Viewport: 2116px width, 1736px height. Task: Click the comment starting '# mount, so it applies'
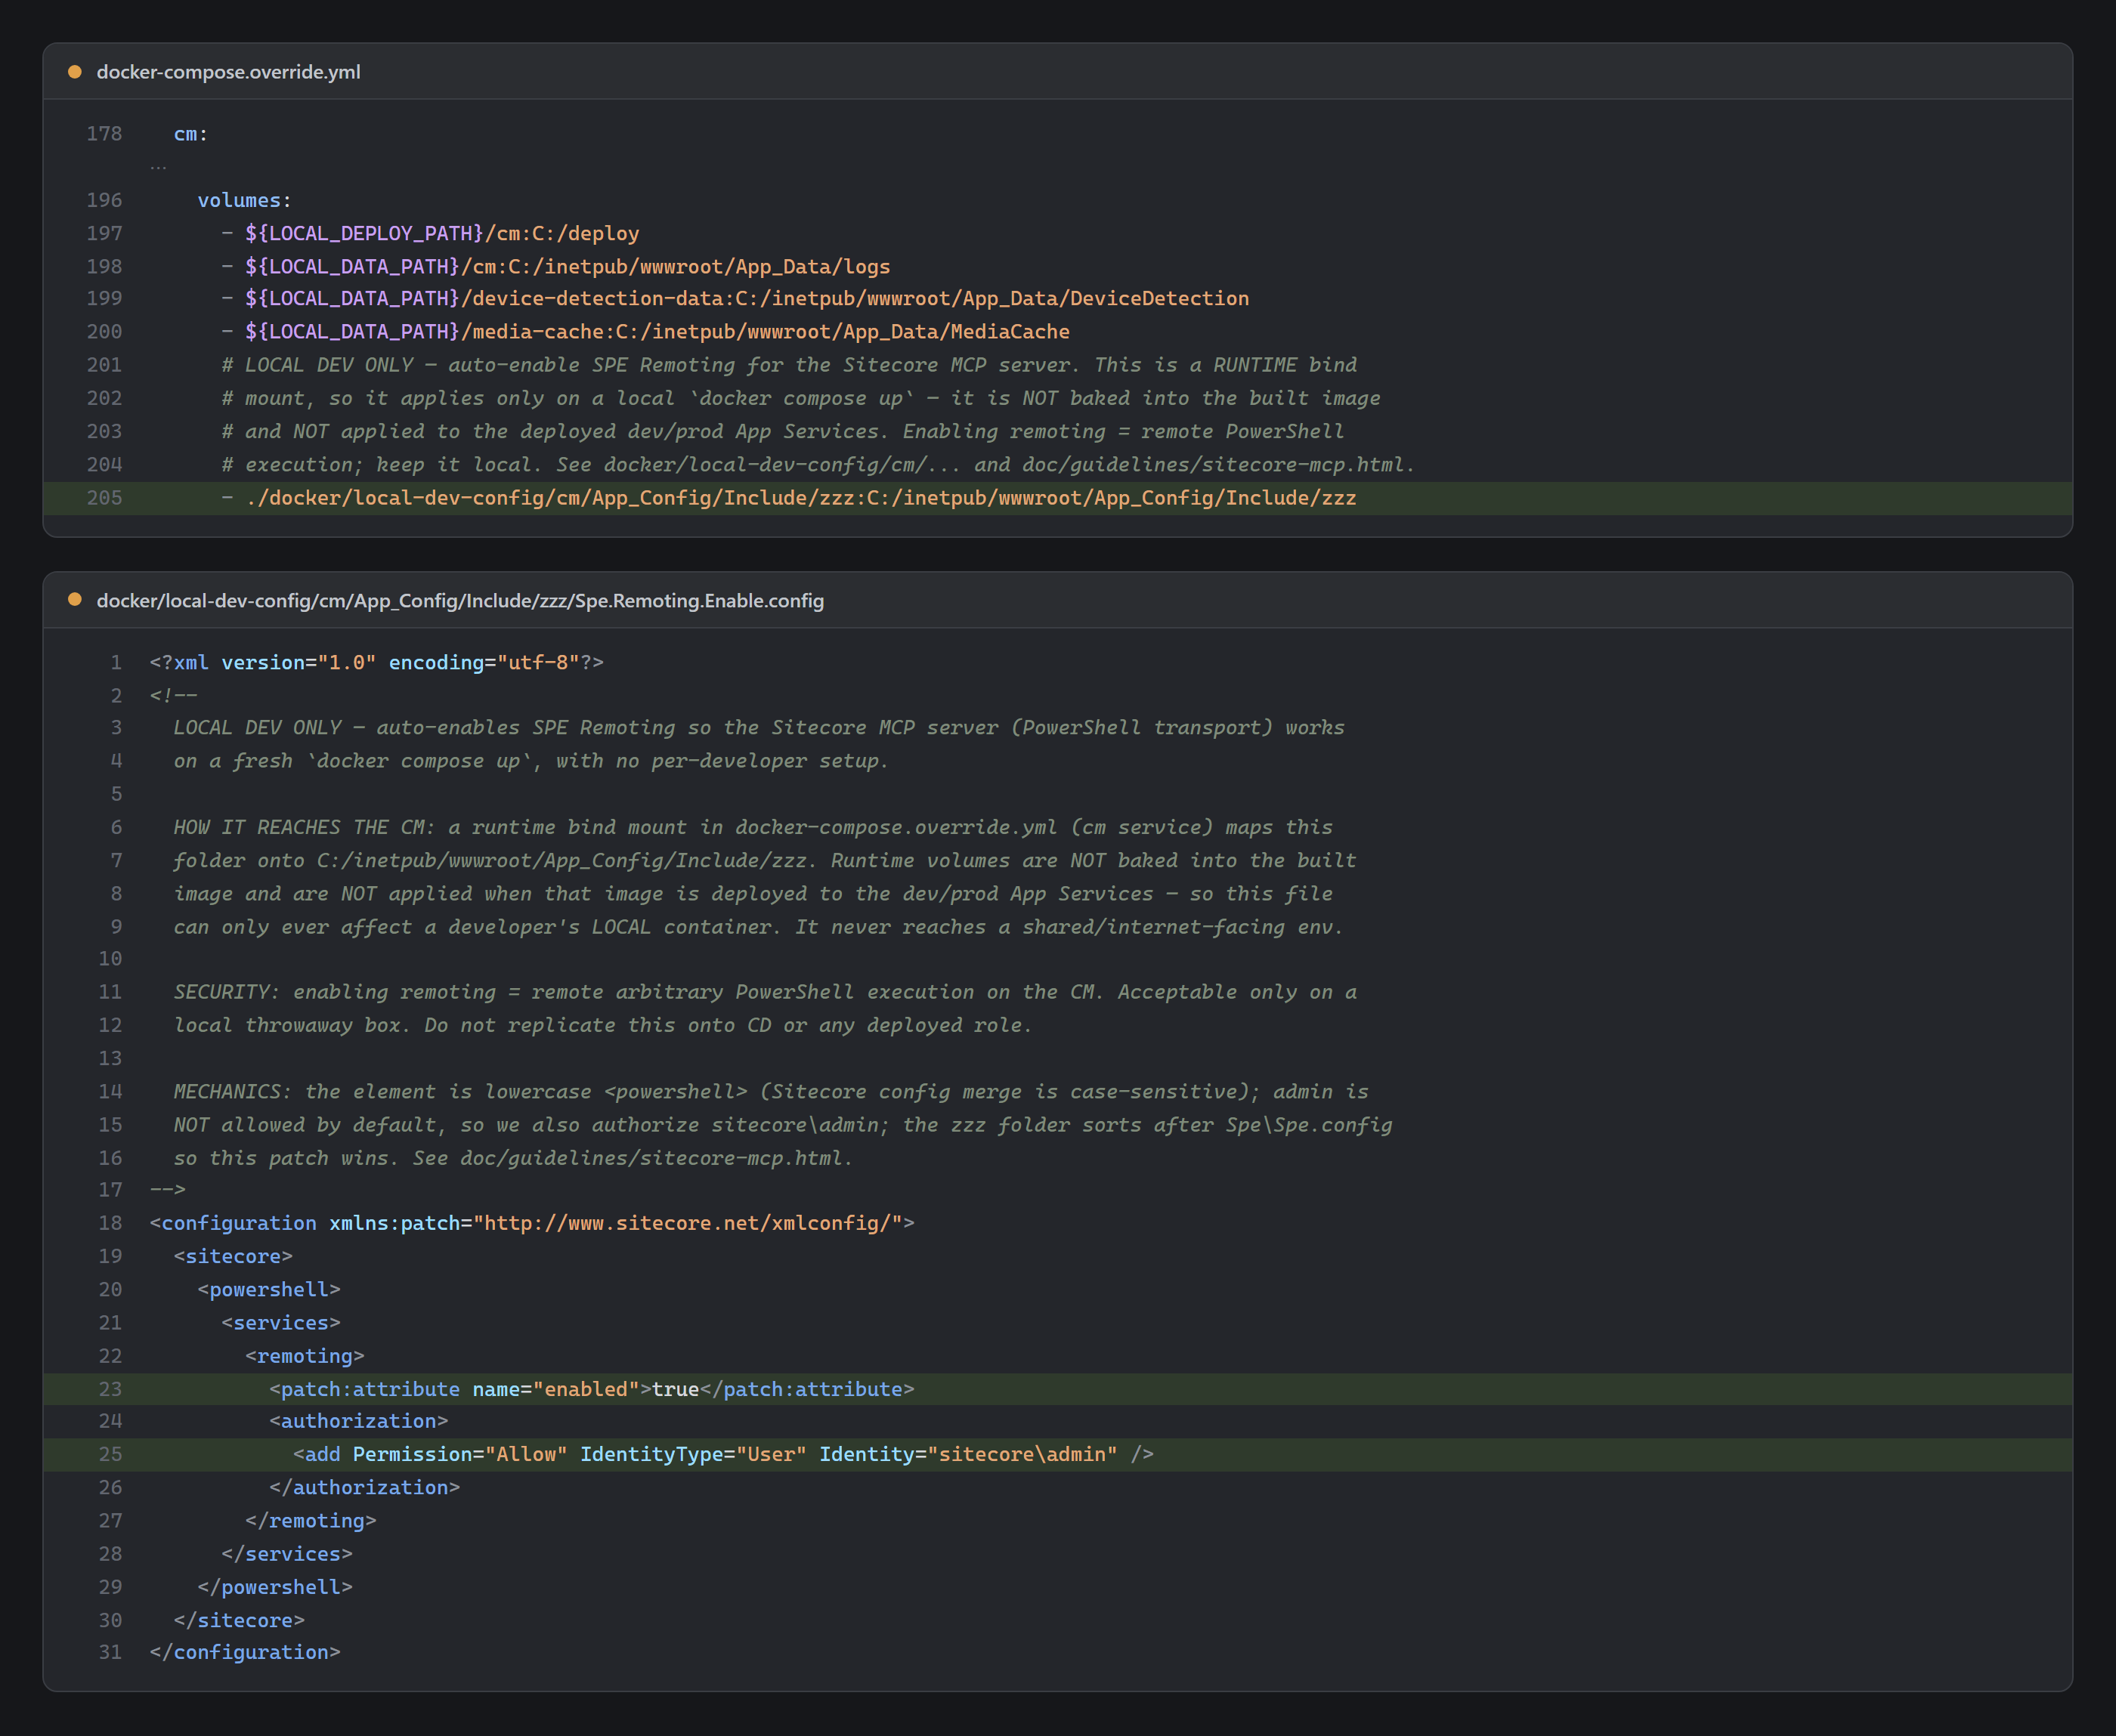point(800,398)
